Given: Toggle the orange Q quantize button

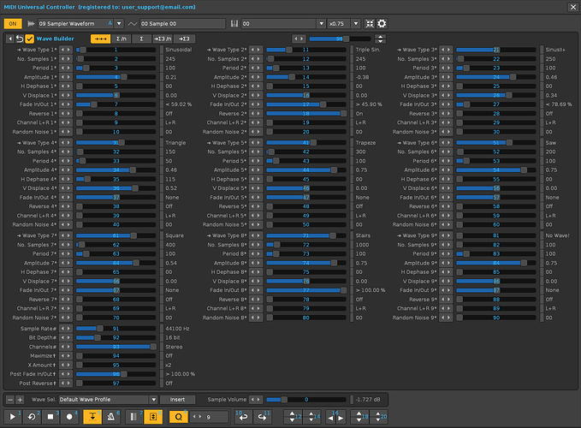Looking at the screenshot, I should [x=178, y=417].
